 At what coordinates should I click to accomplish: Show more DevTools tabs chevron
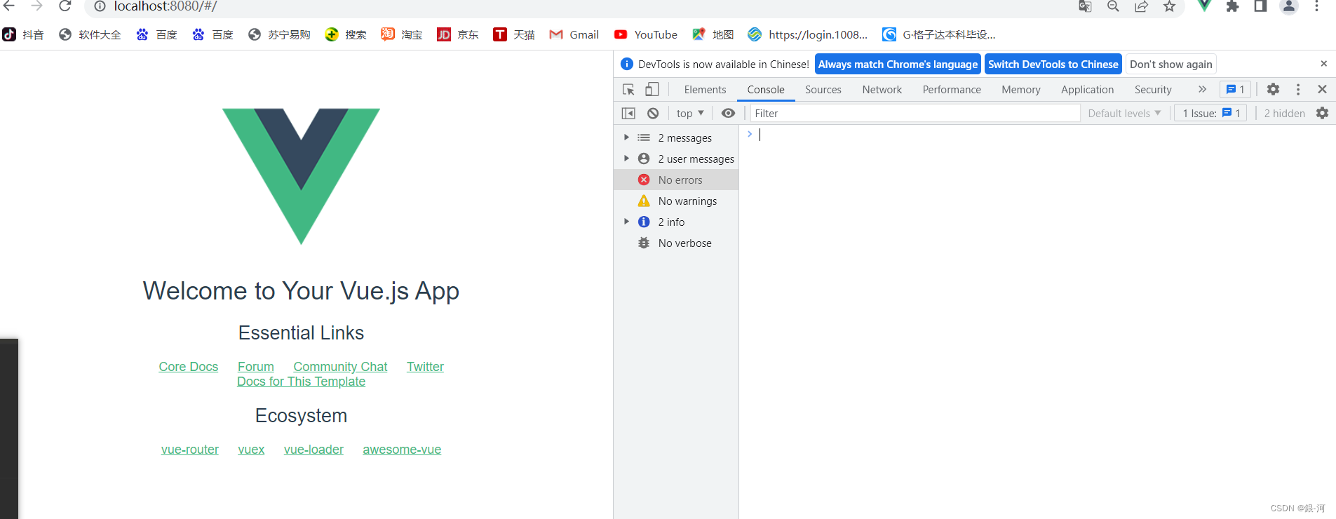pos(1202,89)
